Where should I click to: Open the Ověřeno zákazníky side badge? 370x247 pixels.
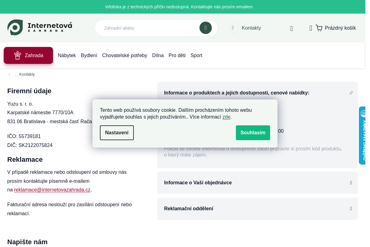click(x=362, y=136)
